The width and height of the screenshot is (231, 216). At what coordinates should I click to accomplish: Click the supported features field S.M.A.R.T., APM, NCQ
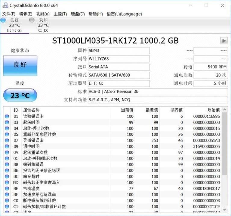pos(158,100)
